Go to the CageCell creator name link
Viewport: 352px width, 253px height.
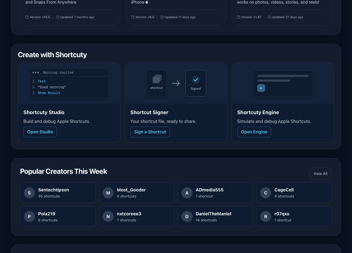pyautogui.click(x=284, y=190)
